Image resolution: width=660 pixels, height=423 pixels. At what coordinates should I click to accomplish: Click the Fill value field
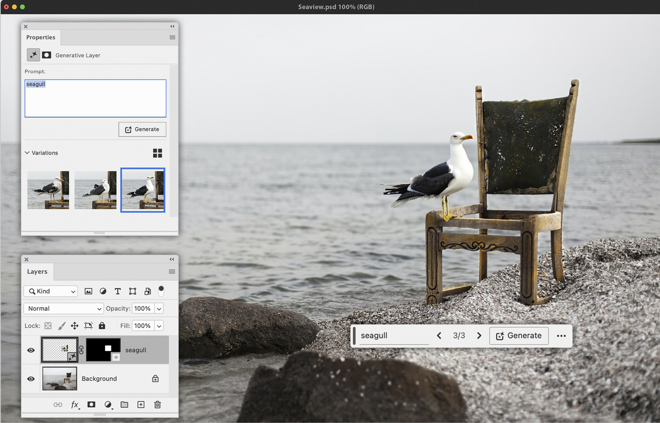(143, 326)
